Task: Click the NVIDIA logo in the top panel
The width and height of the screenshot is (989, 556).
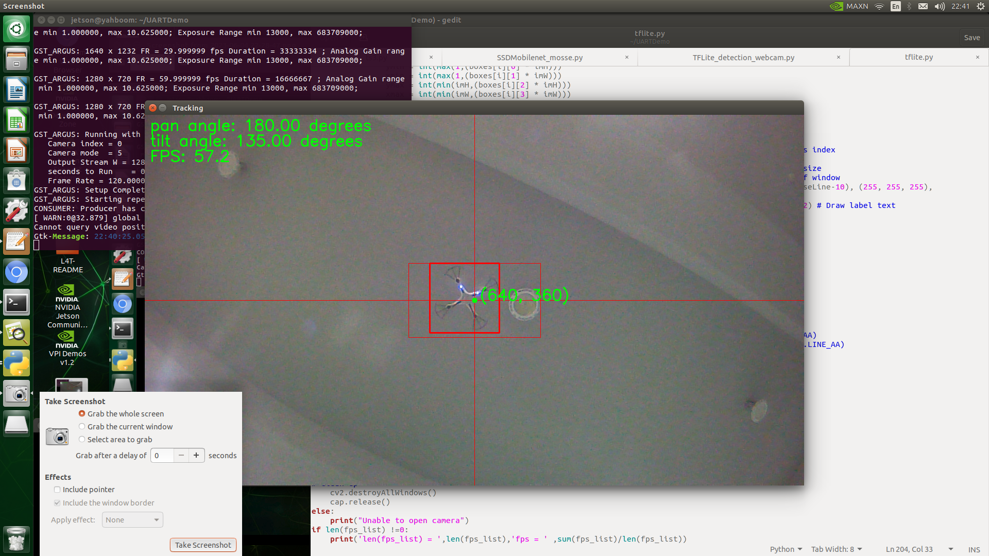Action: pos(835,6)
